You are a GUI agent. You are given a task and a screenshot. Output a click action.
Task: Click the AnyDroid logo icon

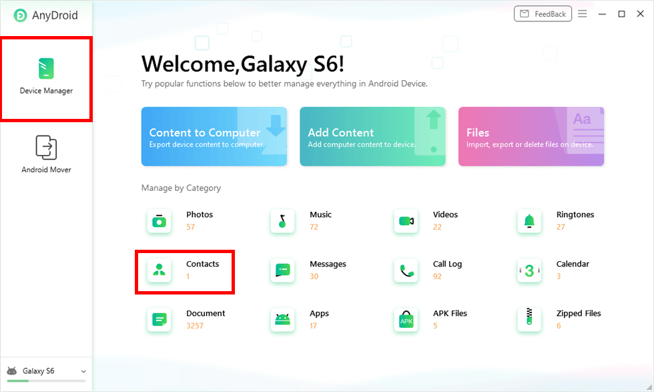(x=20, y=15)
